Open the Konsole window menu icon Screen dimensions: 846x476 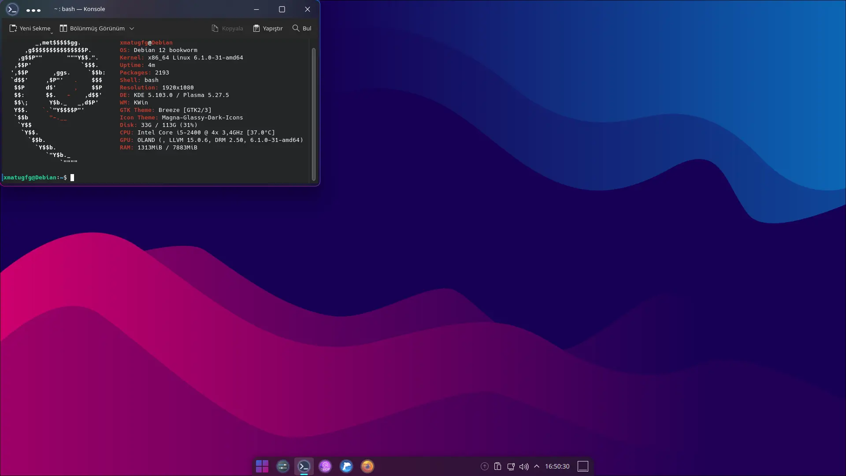point(12,9)
